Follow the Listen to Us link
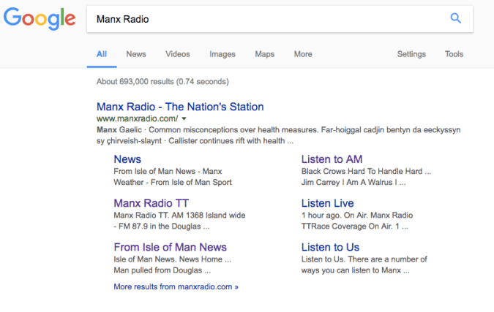 point(330,247)
